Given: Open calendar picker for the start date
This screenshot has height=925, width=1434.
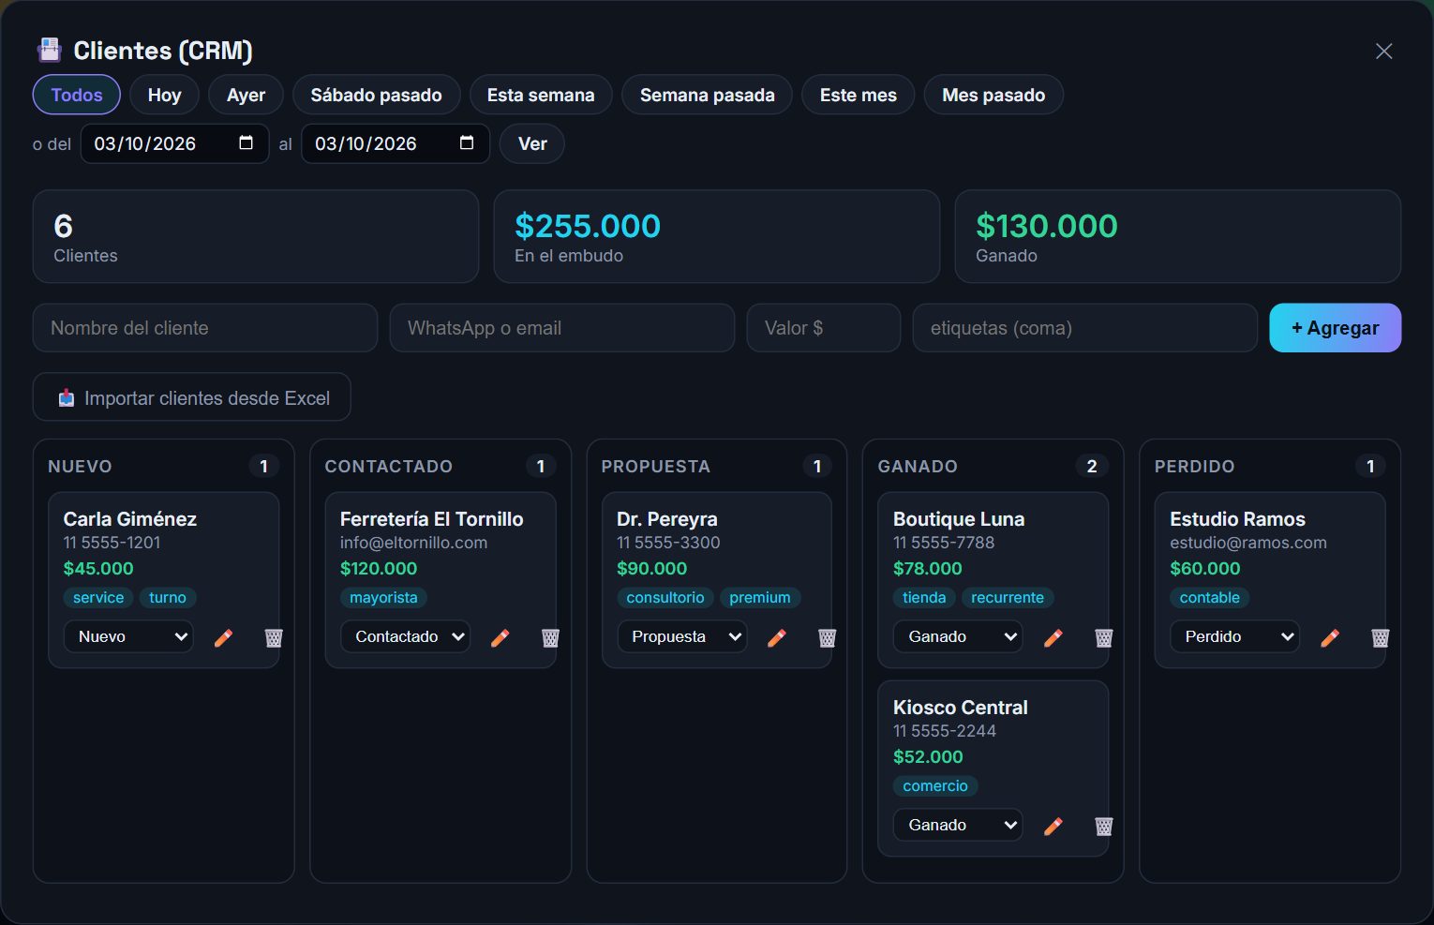Looking at the screenshot, I should click(x=246, y=142).
